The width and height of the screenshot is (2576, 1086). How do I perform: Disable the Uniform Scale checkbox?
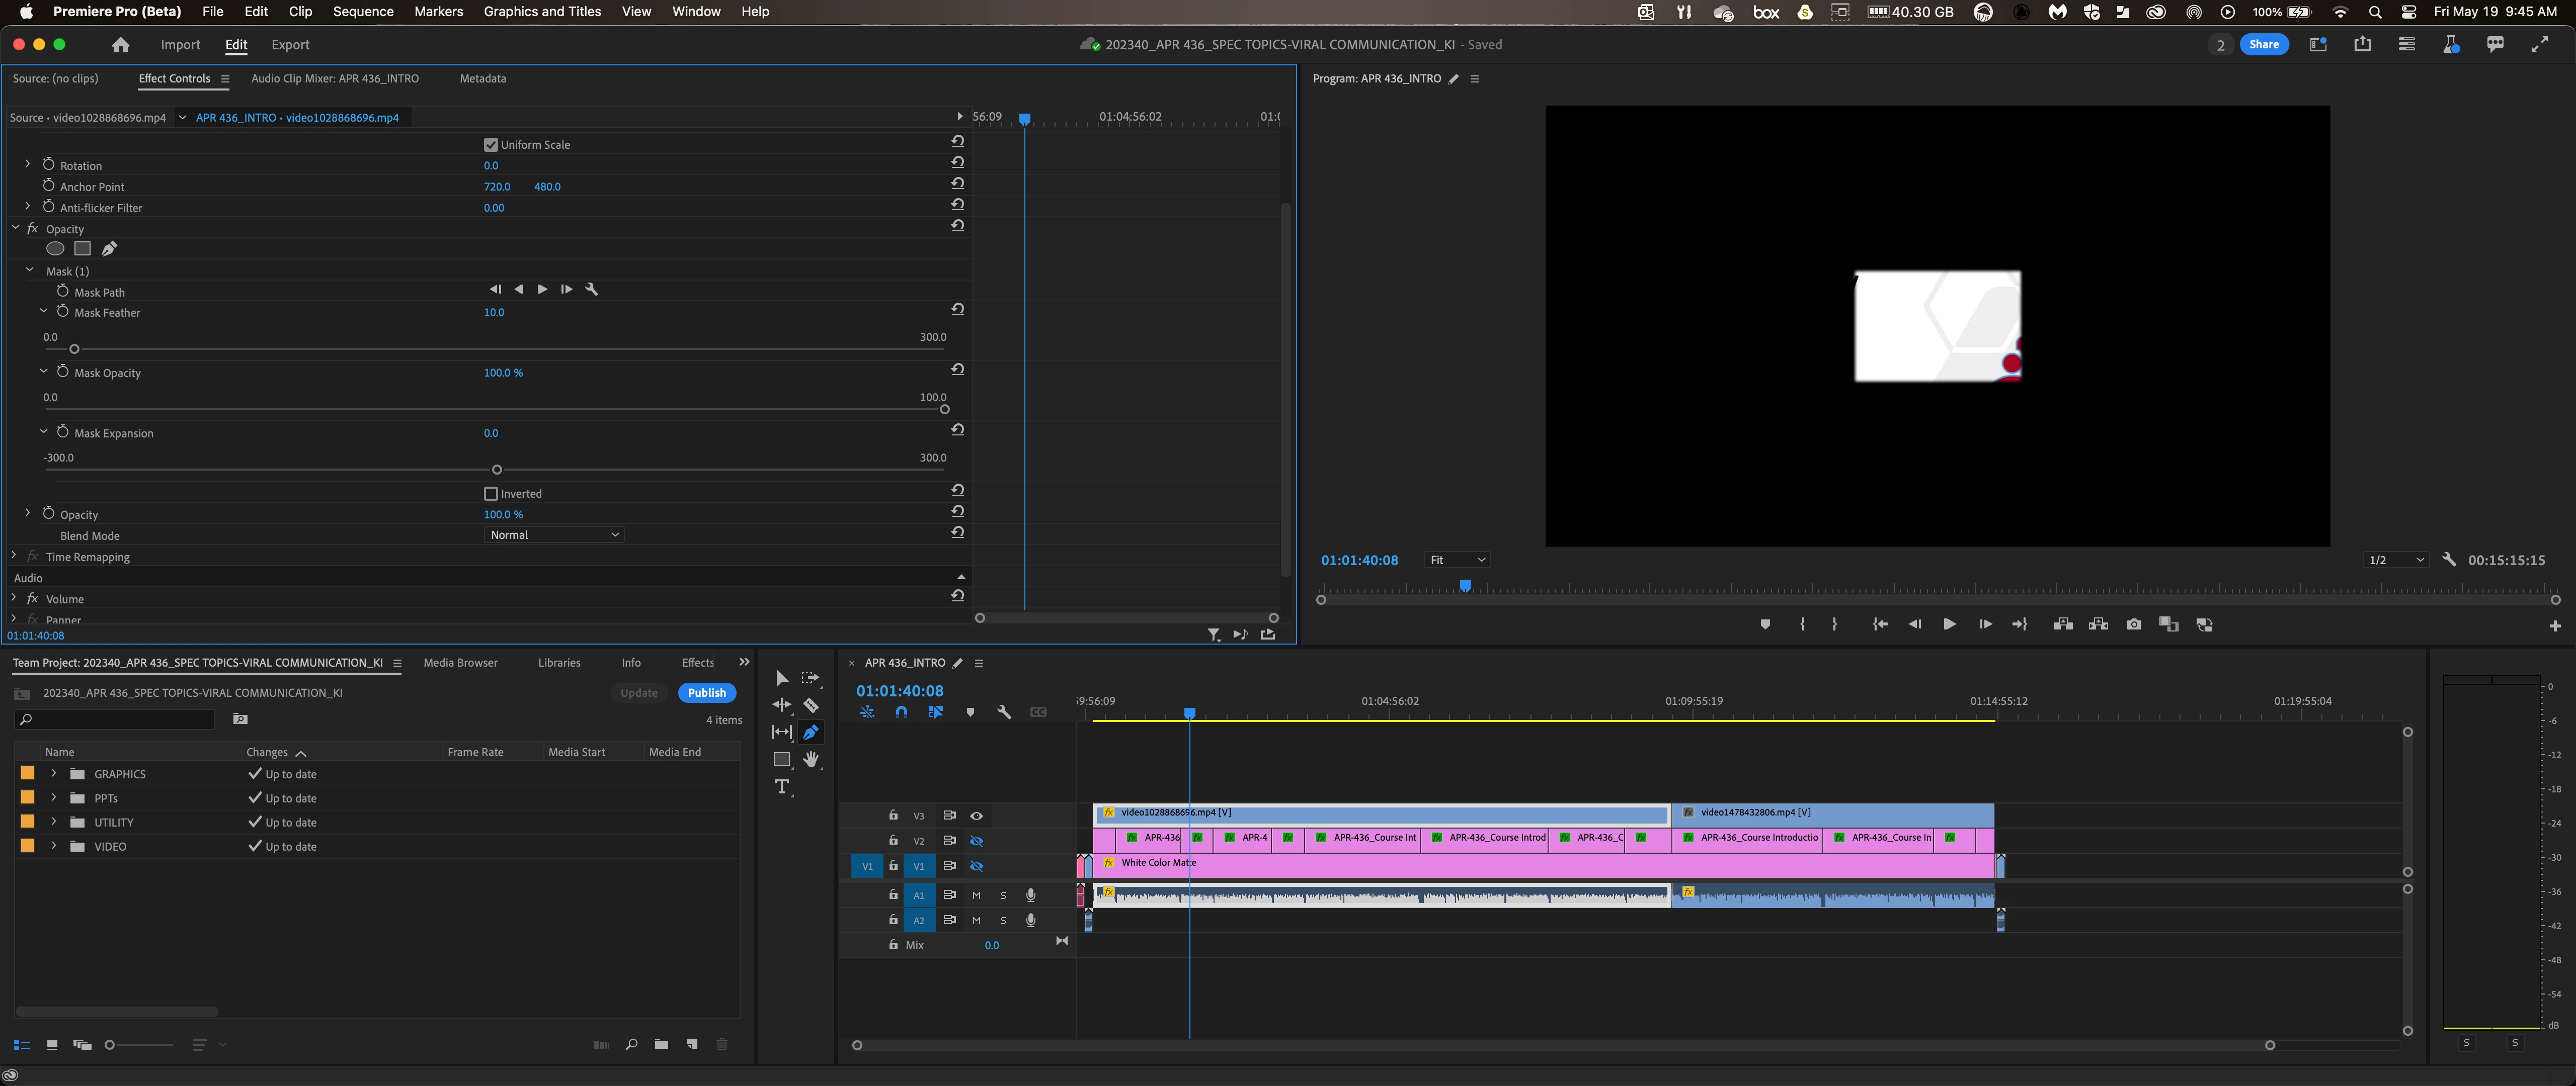click(491, 145)
